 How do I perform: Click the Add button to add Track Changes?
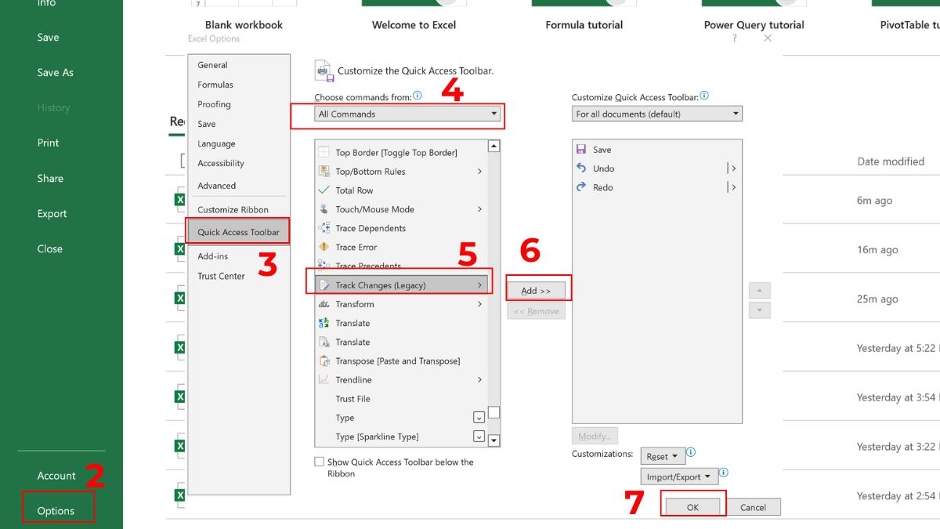pyautogui.click(x=536, y=289)
